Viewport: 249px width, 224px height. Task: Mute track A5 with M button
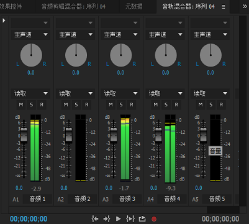tap(201, 105)
